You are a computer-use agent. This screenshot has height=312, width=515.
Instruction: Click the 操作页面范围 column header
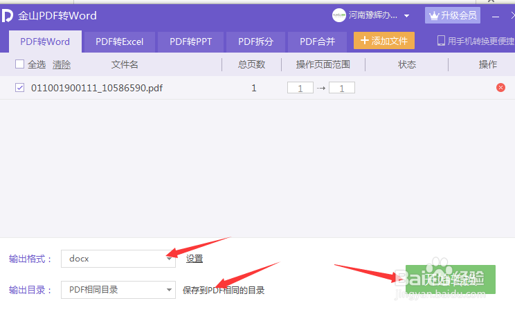323,64
